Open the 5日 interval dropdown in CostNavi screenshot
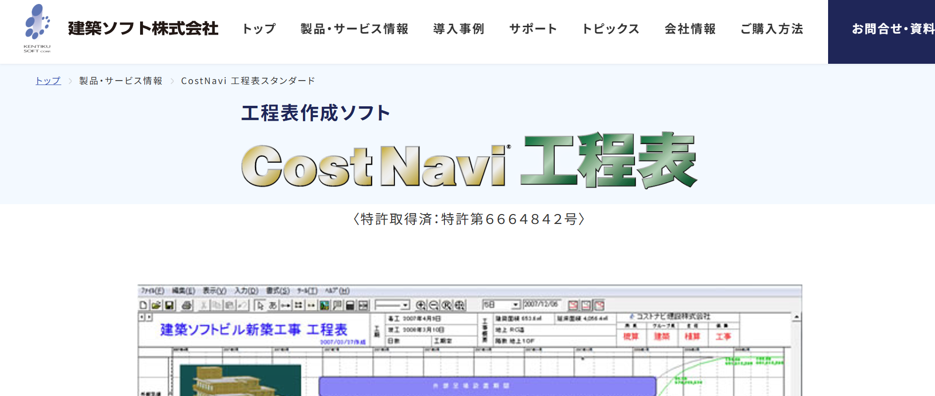 [x=501, y=305]
